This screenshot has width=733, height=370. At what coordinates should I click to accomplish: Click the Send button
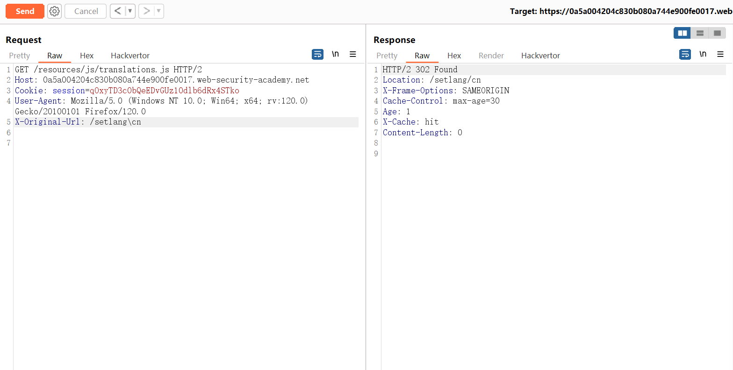pos(25,11)
